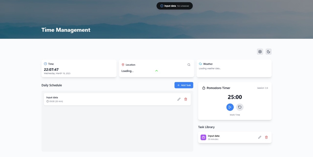Click the Input data row in Daily Schedule
This screenshot has width=313, height=157.
coord(117,99)
